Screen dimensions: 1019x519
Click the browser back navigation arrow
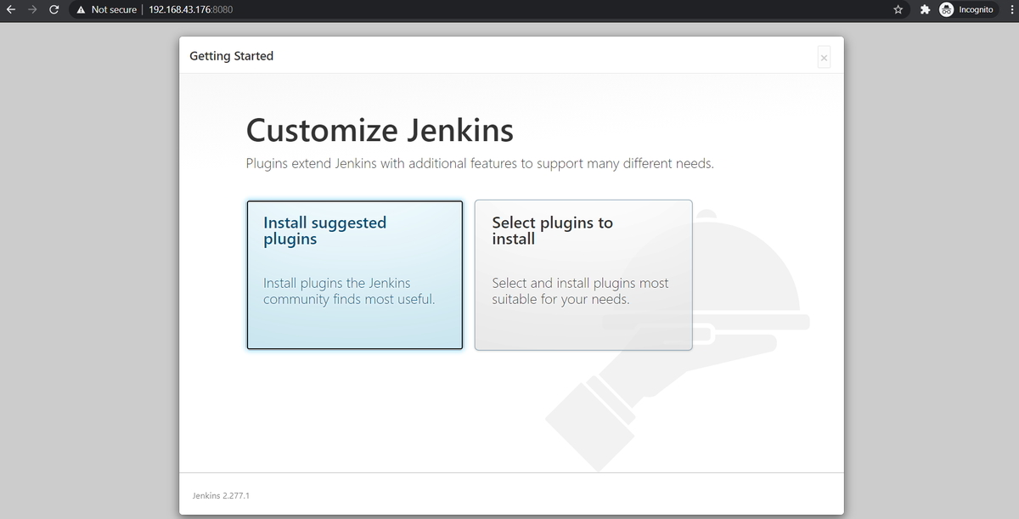[x=12, y=9]
